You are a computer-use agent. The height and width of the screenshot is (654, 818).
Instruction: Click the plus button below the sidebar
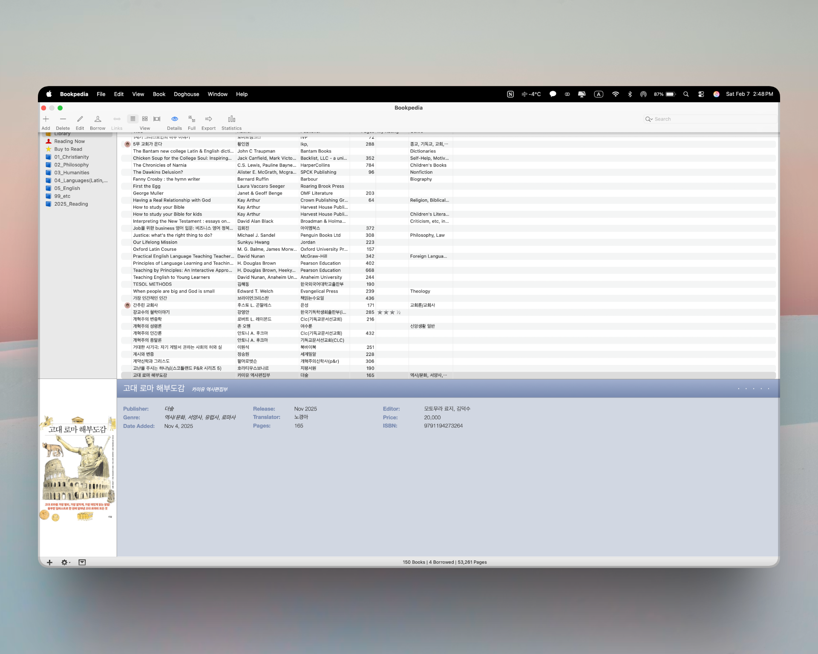(49, 562)
